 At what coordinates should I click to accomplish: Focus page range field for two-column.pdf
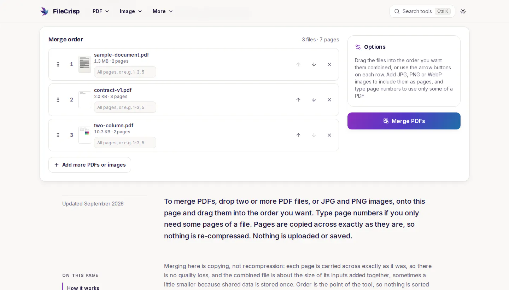[125, 143]
